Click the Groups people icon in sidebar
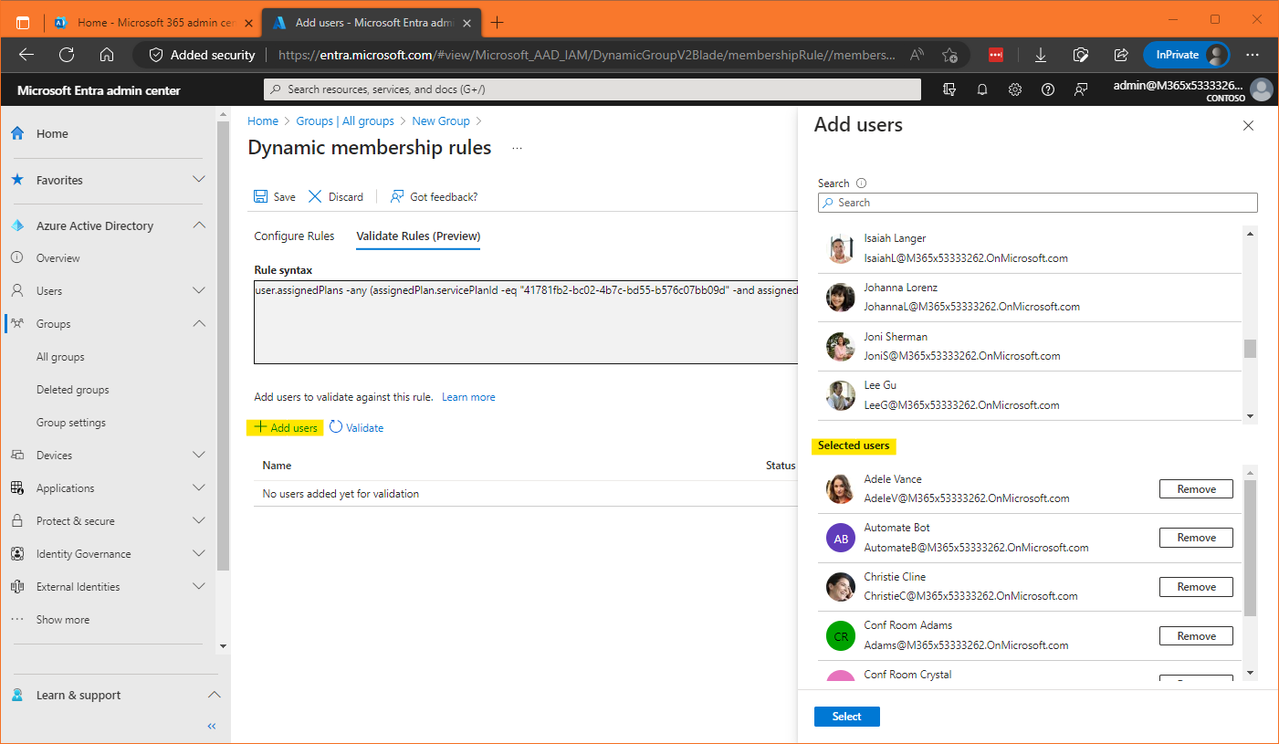The height and width of the screenshot is (744, 1279). (17, 324)
